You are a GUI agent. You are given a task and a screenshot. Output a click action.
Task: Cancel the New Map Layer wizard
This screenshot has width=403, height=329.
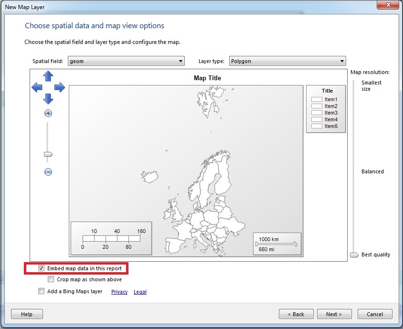(x=375, y=314)
